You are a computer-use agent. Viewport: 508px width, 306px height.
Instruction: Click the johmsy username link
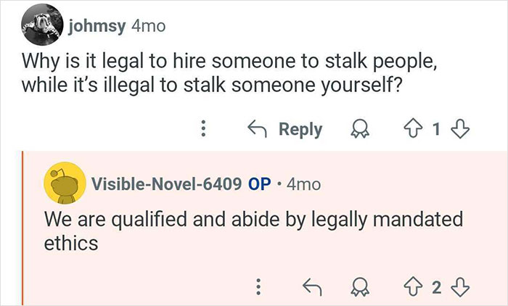97,26
